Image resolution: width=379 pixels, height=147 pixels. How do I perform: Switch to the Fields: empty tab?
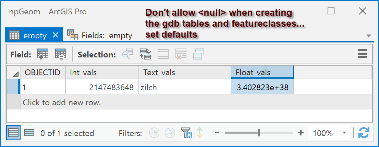click(100, 36)
